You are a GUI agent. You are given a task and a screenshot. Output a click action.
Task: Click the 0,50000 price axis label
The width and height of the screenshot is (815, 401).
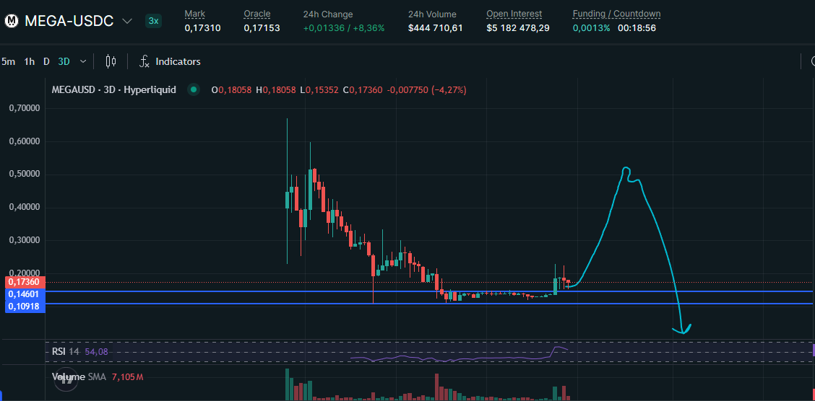tap(25, 175)
